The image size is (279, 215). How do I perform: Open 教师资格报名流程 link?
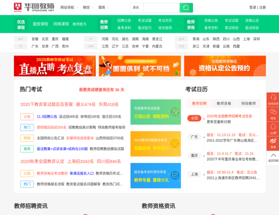[x=51, y=184]
